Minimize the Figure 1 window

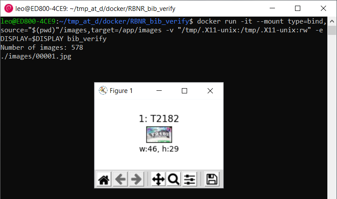(x=159, y=91)
